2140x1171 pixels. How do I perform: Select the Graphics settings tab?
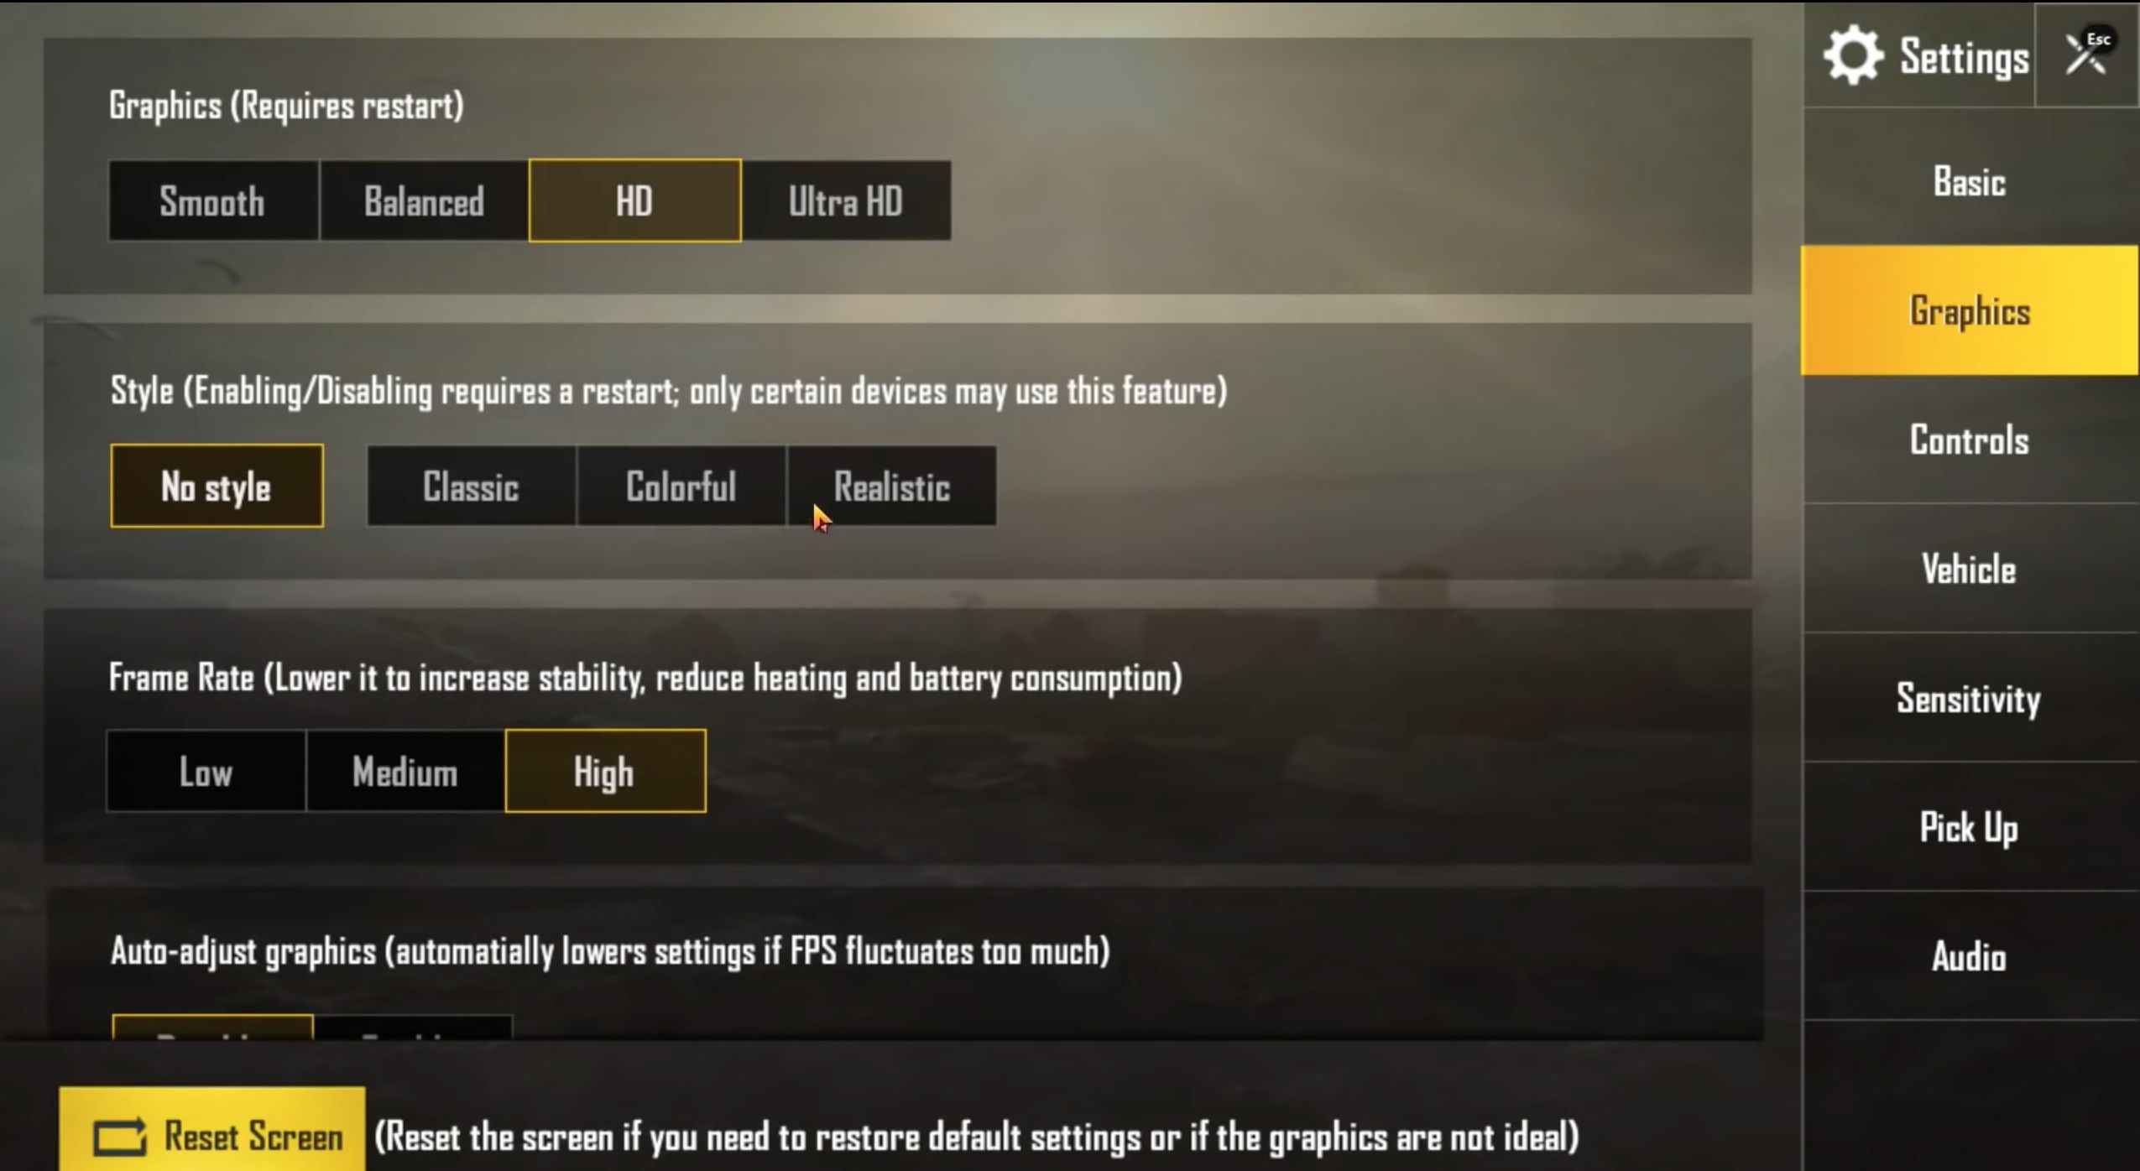point(1970,311)
